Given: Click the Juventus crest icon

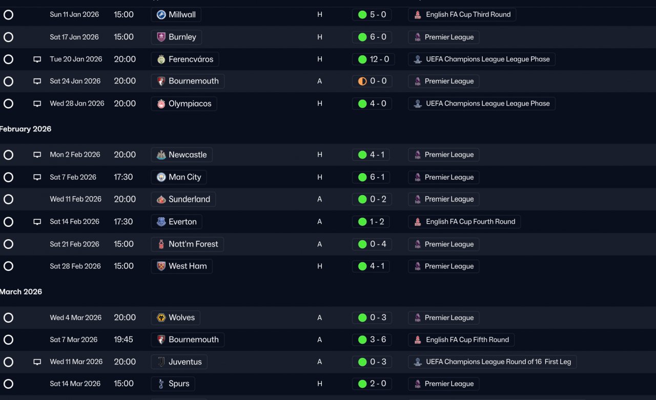Looking at the screenshot, I should (x=161, y=362).
